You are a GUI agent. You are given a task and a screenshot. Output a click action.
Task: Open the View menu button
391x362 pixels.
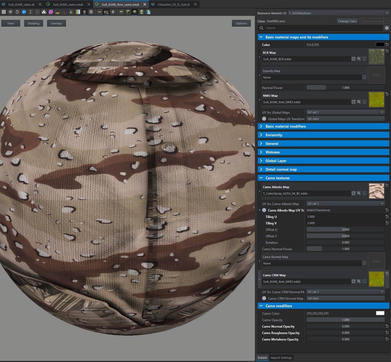(11, 23)
